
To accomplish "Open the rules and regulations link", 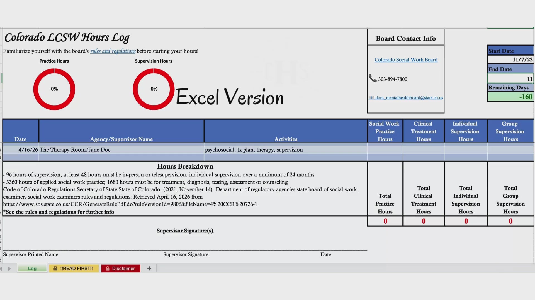I will click(113, 51).
